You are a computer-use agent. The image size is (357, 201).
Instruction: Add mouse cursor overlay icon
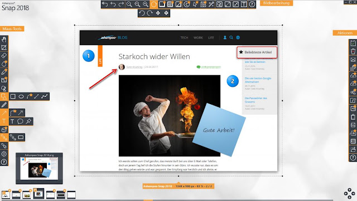coord(195,4)
